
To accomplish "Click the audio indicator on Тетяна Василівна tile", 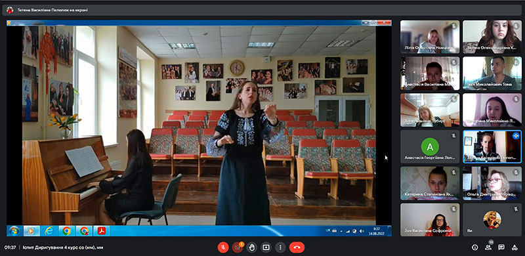I will coord(516,136).
